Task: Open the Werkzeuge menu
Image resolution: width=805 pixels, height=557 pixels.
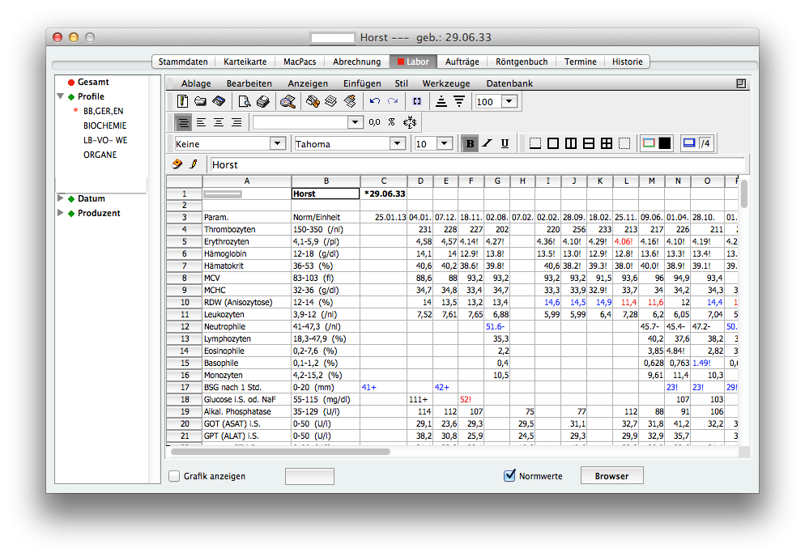Action: [445, 83]
